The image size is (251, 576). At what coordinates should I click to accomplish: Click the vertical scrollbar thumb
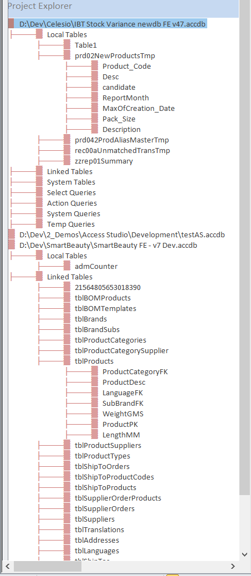point(245,247)
